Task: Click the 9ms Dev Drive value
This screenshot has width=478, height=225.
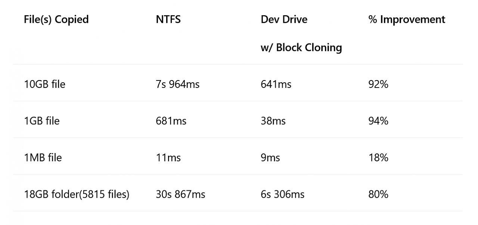Action: click(x=270, y=158)
